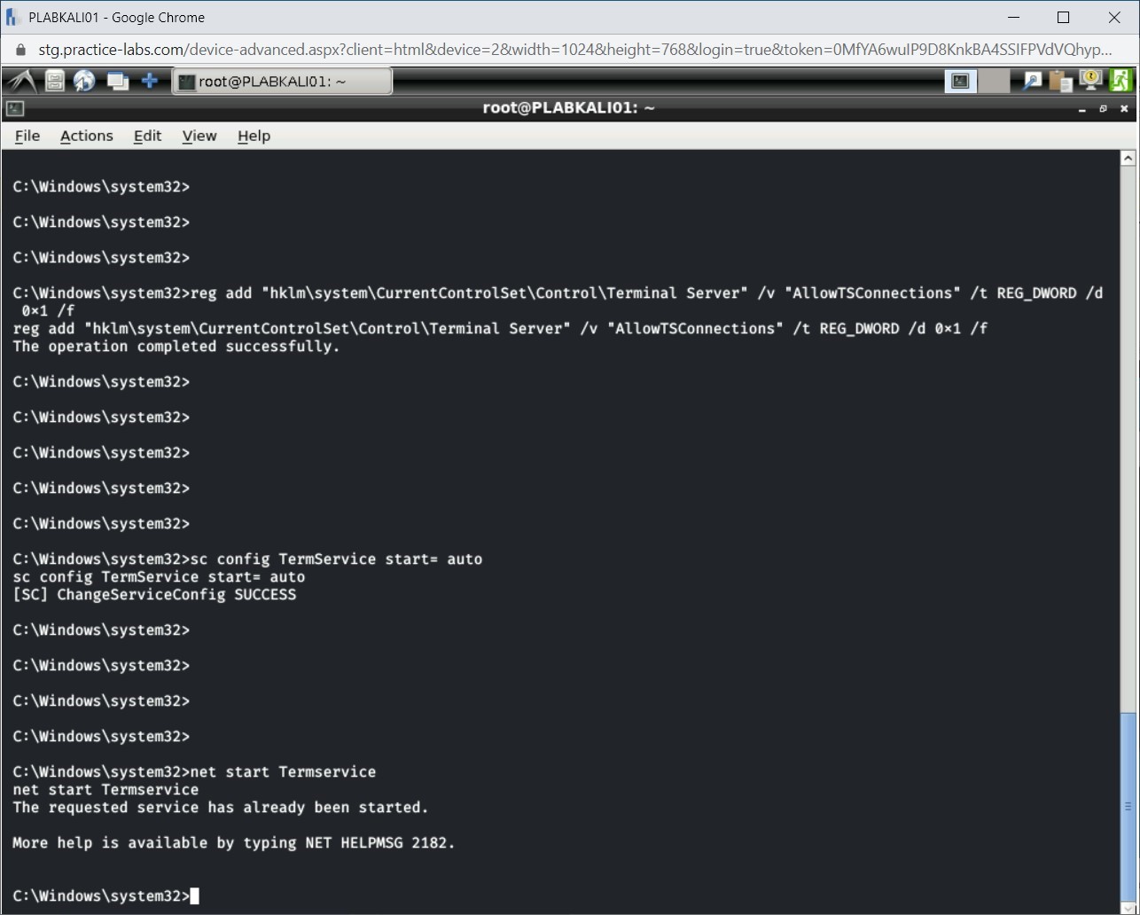
Task: Launch the web browser globe icon
Action: (84, 82)
